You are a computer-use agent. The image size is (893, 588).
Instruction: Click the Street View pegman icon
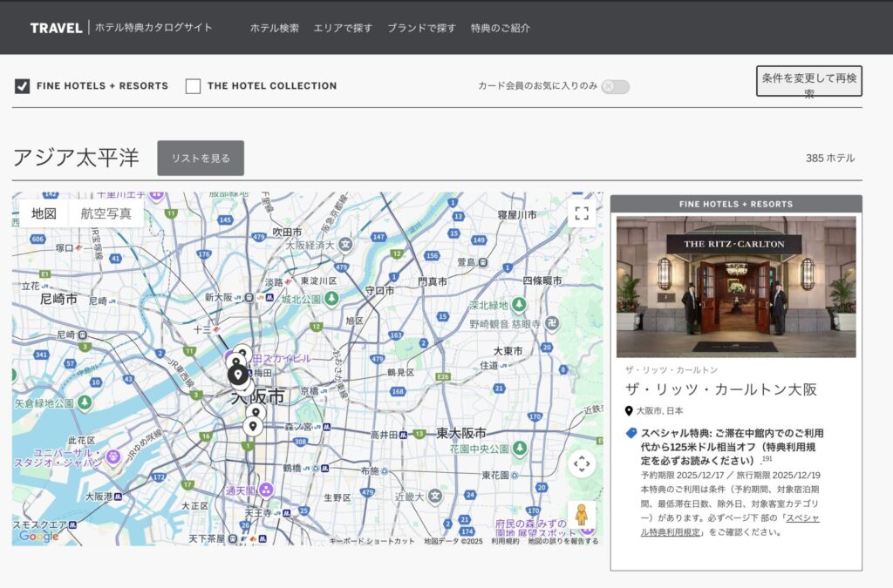click(x=582, y=515)
